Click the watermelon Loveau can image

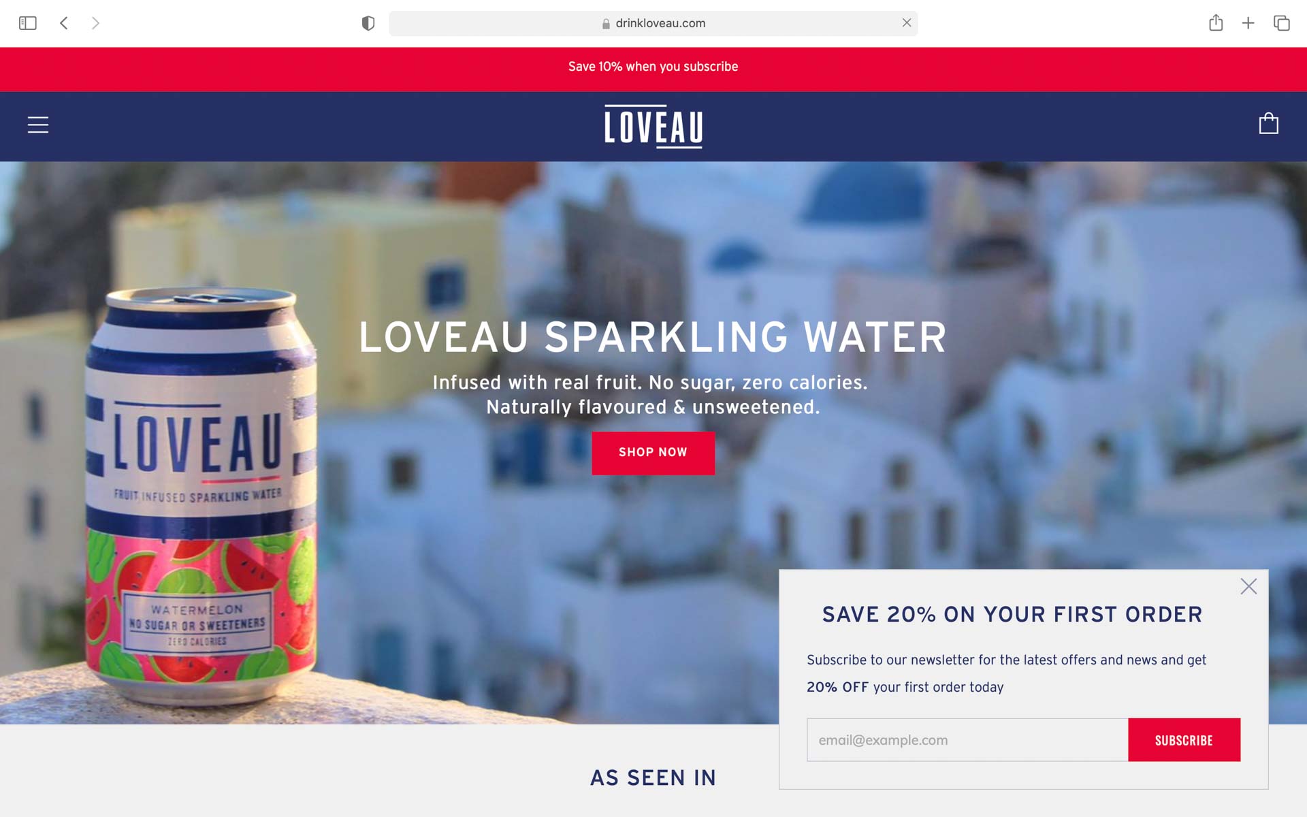click(201, 495)
